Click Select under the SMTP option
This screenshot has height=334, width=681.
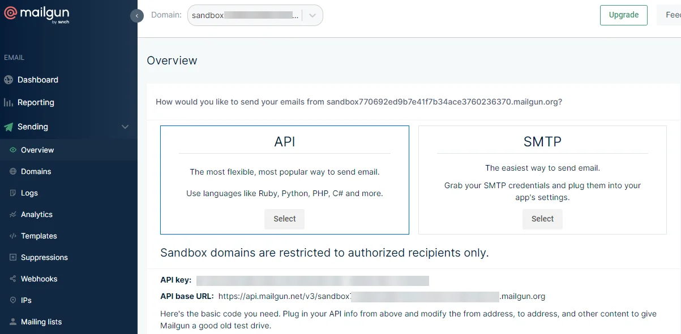click(542, 219)
